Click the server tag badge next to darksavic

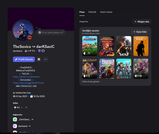(30, 51)
